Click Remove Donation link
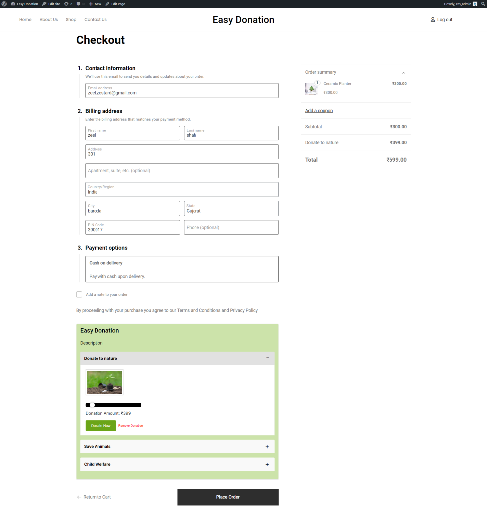 [131, 426]
